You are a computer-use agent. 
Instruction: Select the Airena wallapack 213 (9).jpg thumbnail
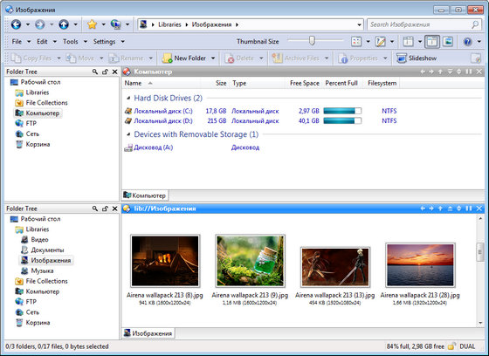[x=250, y=261]
